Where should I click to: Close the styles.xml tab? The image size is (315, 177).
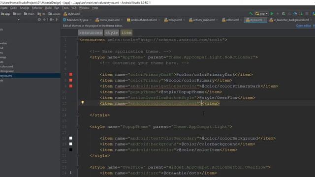coord(265,20)
